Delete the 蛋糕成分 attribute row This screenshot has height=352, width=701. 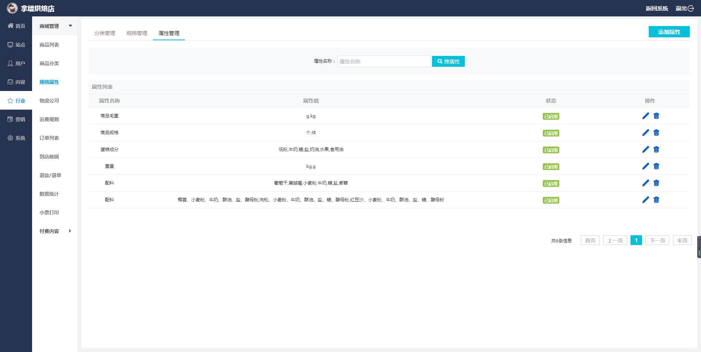click(x=656, y=150)
